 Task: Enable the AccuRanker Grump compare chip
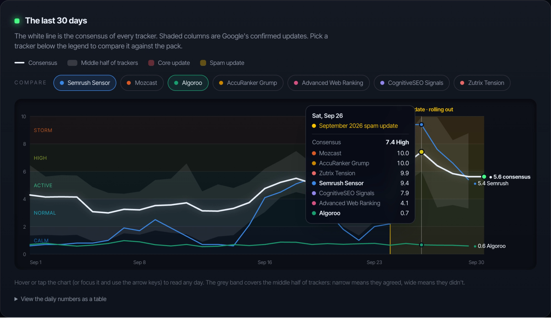pyautogui.click(x=248, y=83)
